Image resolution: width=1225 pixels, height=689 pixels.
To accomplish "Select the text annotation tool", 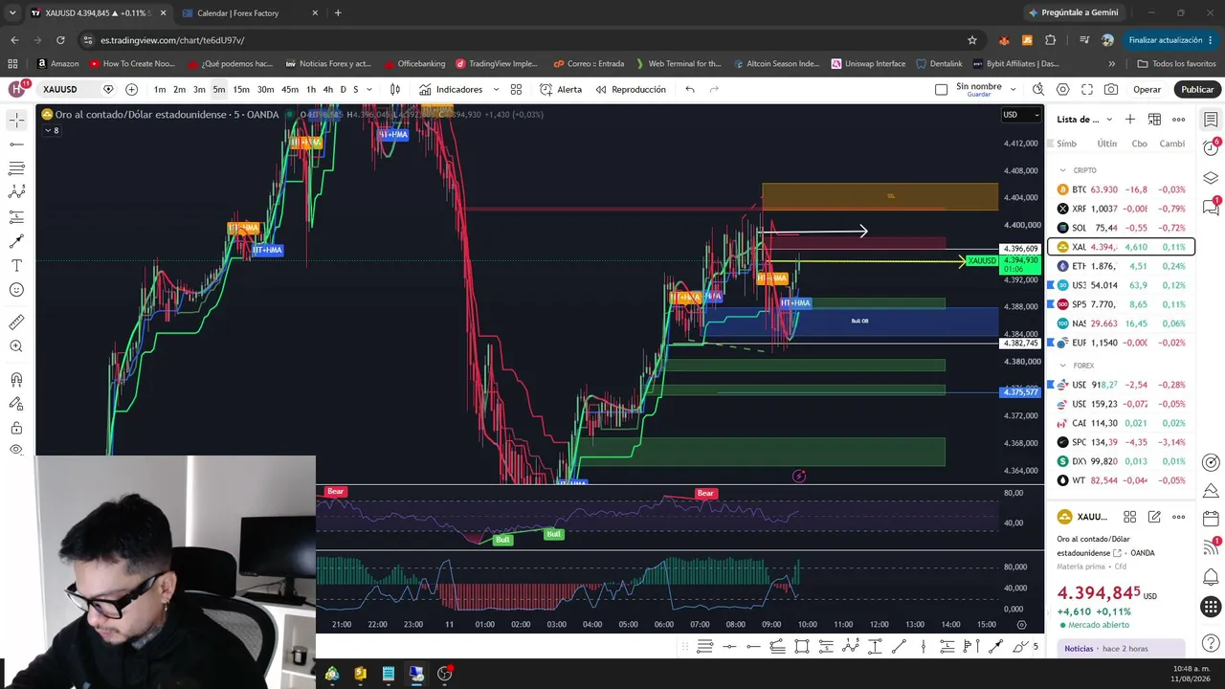I will (x=16, y=265).
